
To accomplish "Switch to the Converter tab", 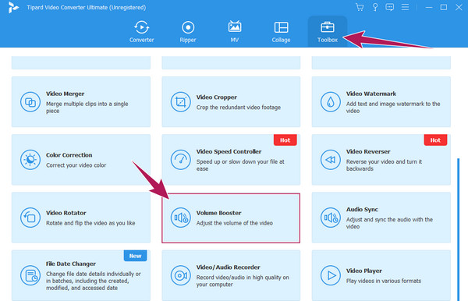I will click(x=141, y=32).
